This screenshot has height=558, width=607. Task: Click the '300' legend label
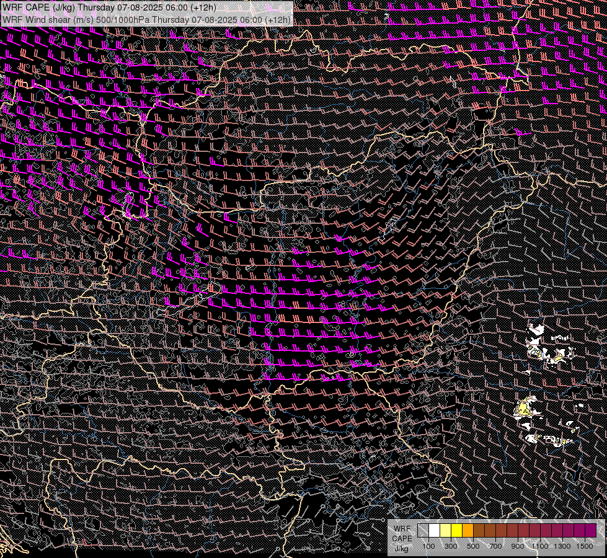451,546
